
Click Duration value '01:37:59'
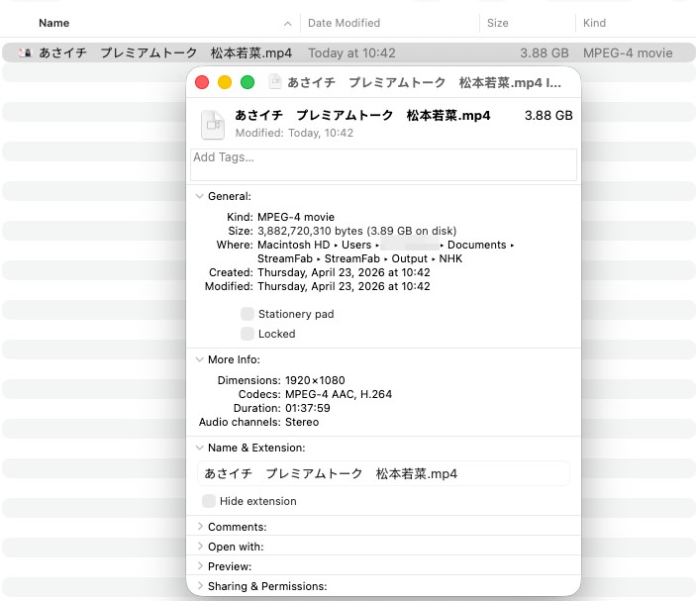point(307,408)
